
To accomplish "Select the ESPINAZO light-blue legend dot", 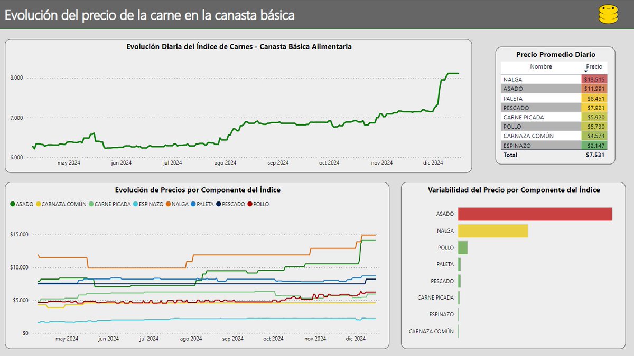I will click(x=135, y=205).
